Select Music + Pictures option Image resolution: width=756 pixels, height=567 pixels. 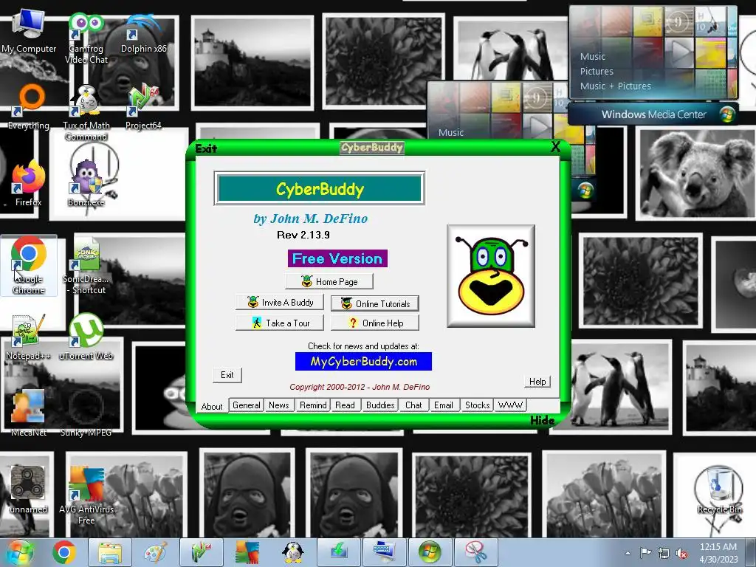pos(615,86)
